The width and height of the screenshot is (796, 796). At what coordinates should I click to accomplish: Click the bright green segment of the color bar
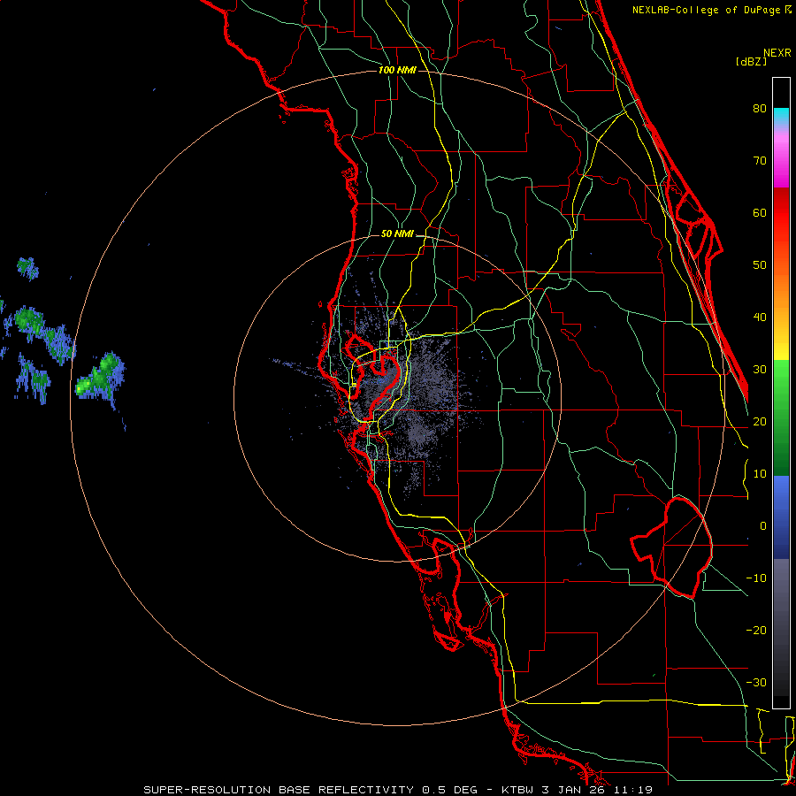point(781,379)
